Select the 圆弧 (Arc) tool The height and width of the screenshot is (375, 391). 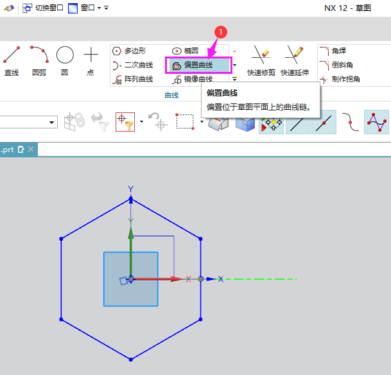[39, 60]
